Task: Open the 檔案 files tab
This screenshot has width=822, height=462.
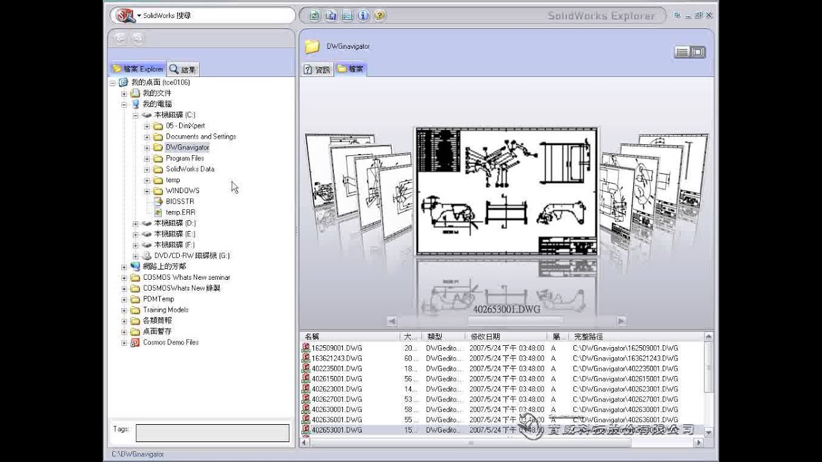Action: pos(351,69)
